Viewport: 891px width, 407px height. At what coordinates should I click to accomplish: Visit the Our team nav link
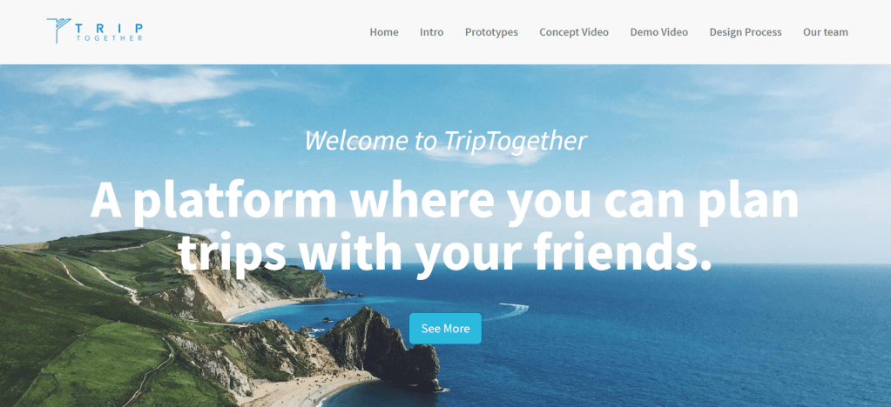(826, 32)
